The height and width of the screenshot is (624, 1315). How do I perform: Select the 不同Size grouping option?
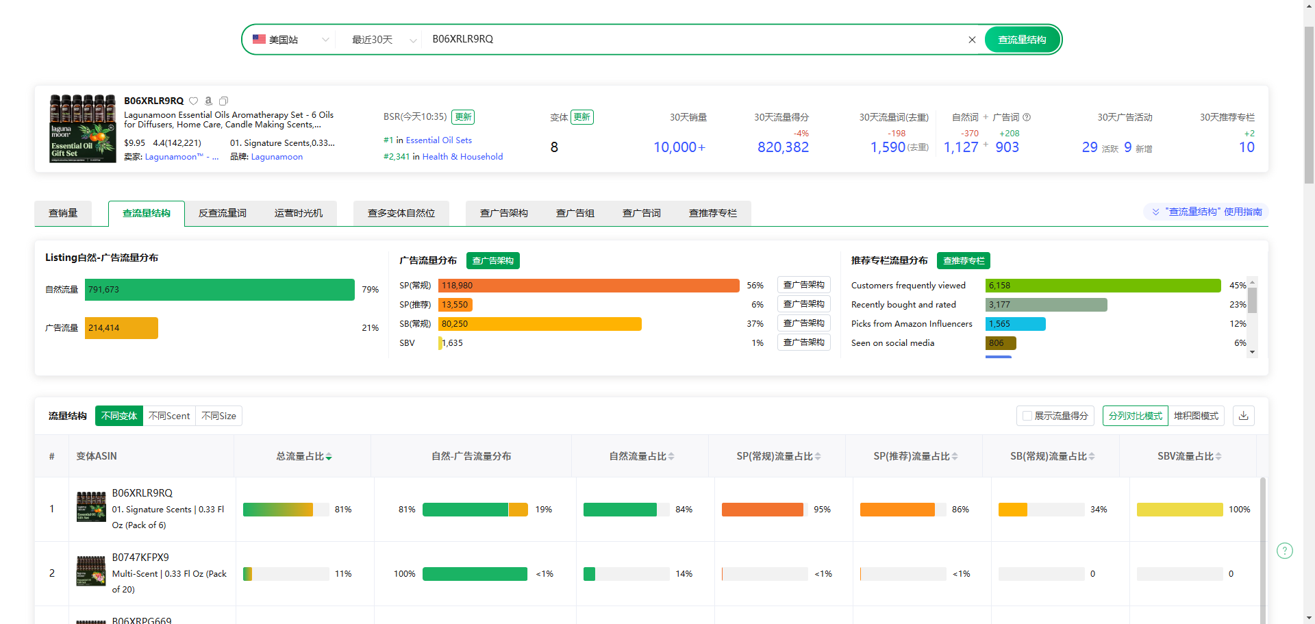(218, 416)
